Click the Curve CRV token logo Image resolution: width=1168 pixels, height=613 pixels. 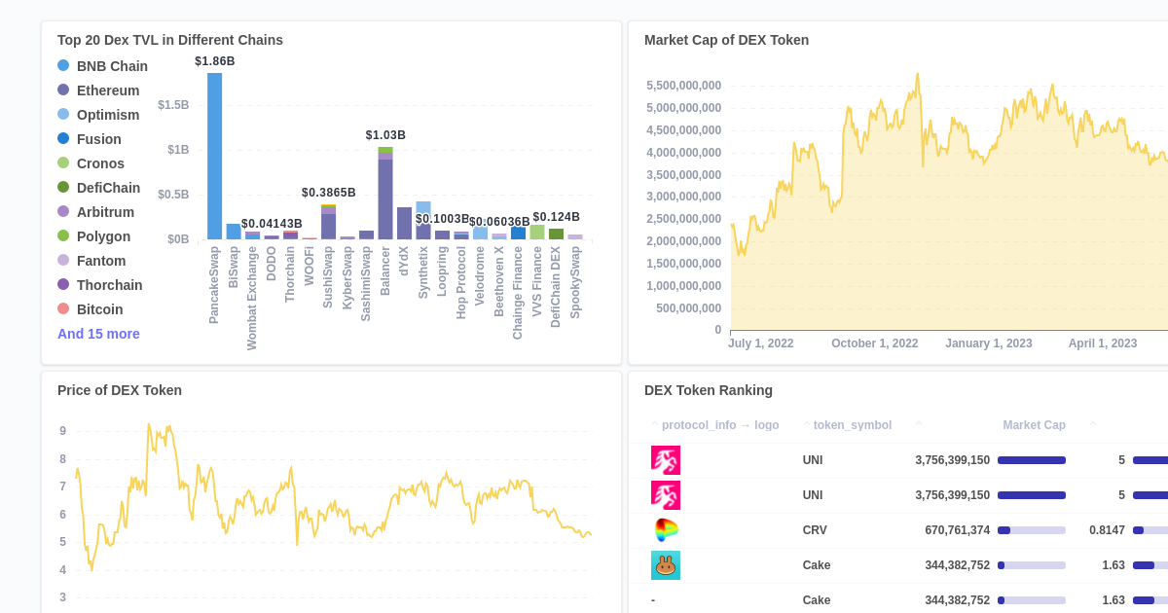pos(666,529)
